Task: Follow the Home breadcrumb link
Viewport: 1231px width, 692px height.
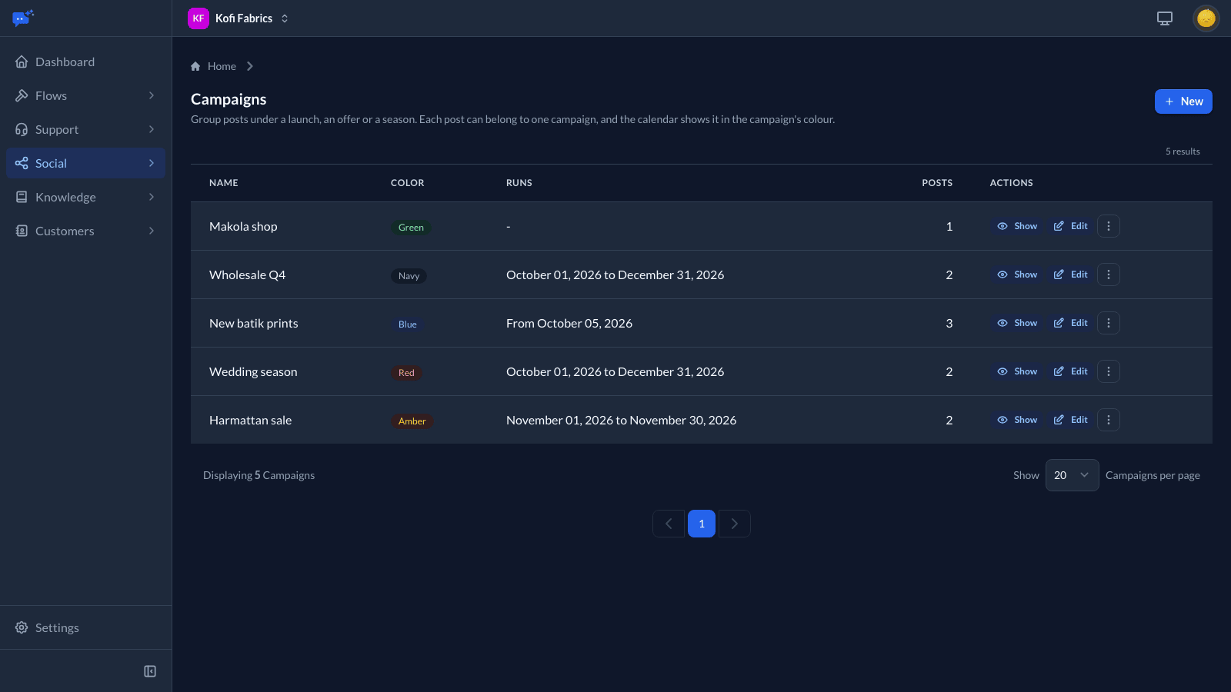Action: pyautogui.click(x=222, y=66)
